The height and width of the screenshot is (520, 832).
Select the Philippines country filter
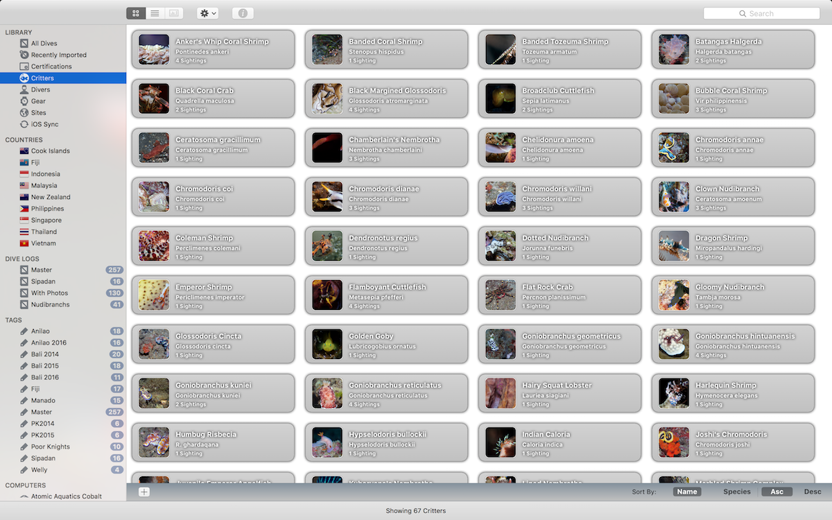(x=47, y=209)
